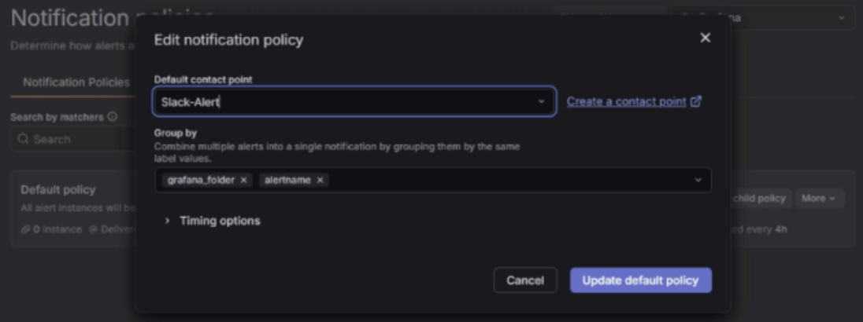Click the Group by labels input area
This screenshot has width=863, height=322.
(504, 181)
